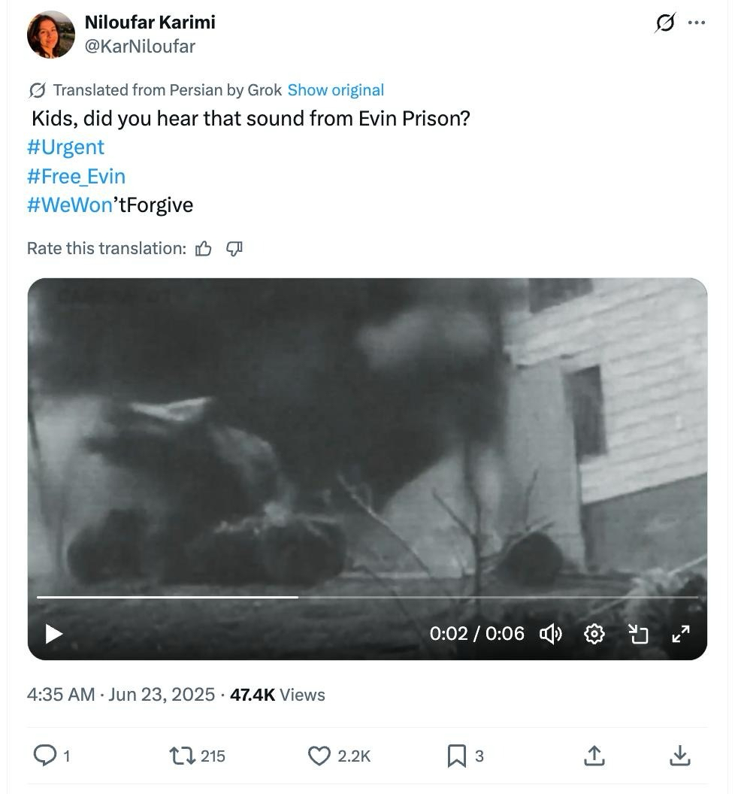Play the video
The width and height of the screenshot is (735, 794).
(x=53, y=634)
